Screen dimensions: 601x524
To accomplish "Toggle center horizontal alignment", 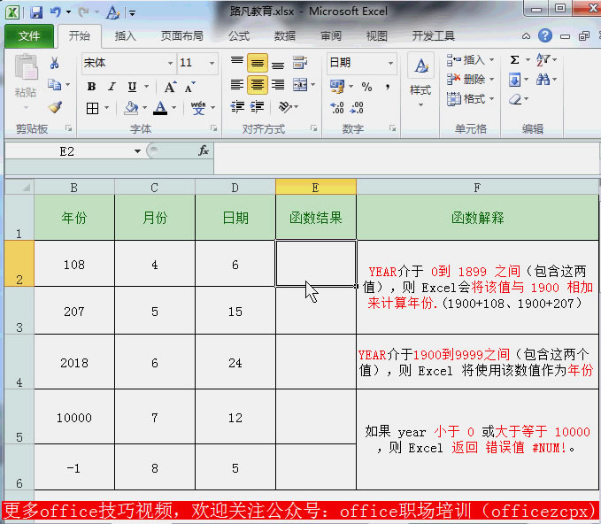I will 258,85.
